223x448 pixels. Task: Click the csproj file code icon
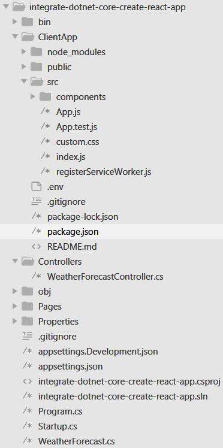click(27, 382)
